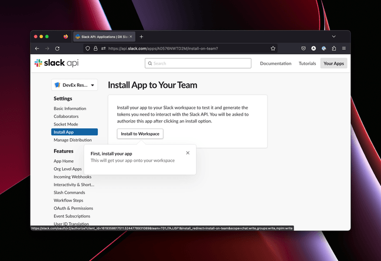Click the slack api logo
Screen dimensions: 381x261
[56, 63]
